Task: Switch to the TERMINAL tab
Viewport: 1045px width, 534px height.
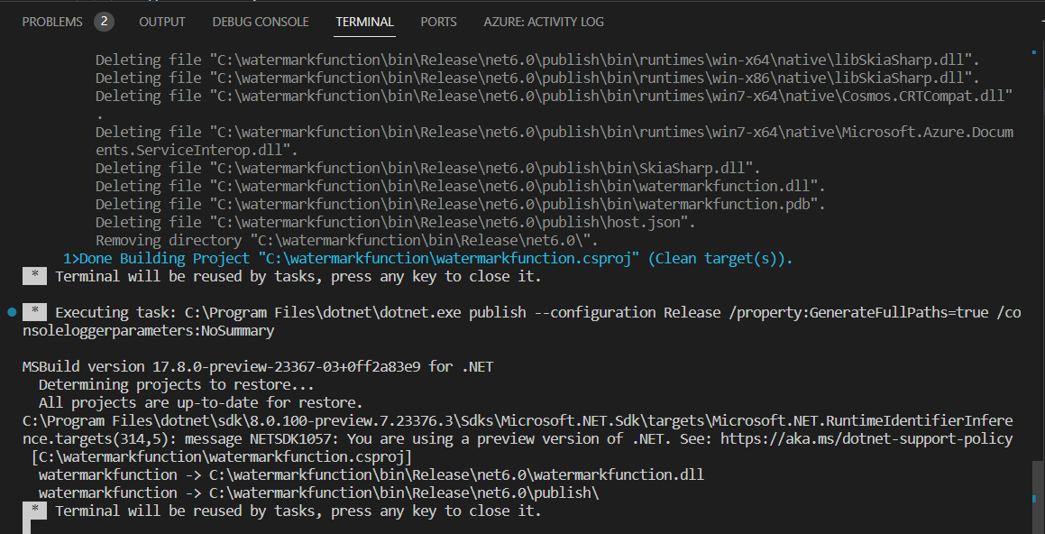Action: [364, 21]
